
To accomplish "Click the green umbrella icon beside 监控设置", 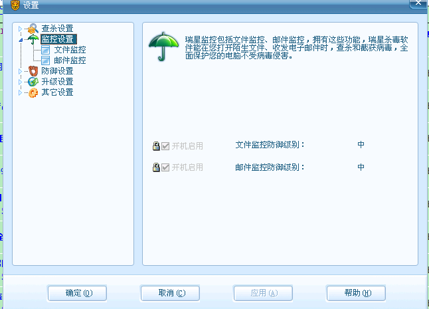I will point(33,39).
